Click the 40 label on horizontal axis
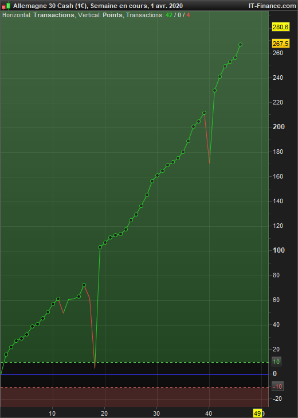 click(209, 413)
